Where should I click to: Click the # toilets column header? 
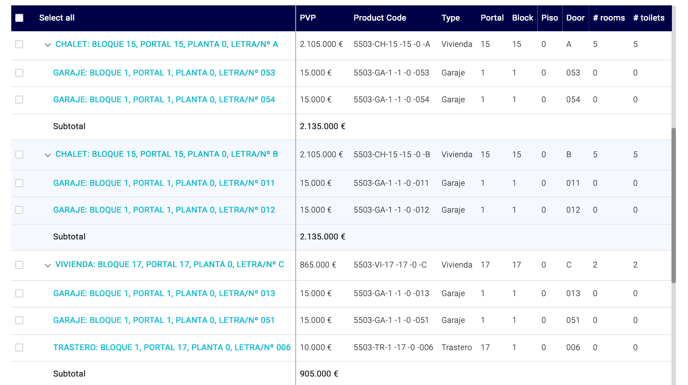[649, 18]
